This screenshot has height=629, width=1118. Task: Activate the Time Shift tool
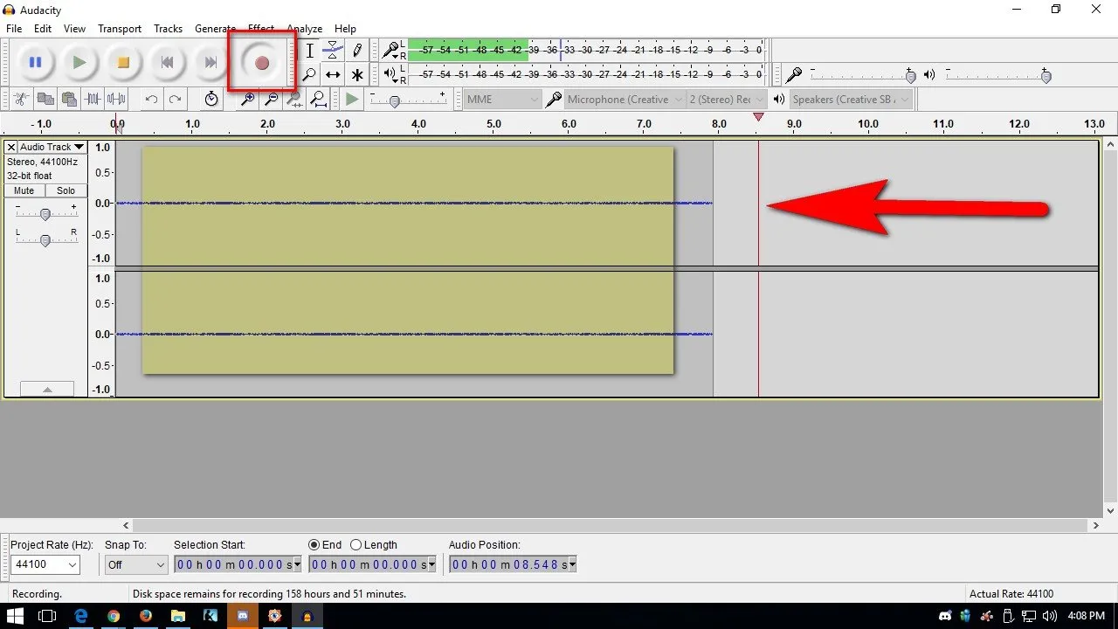(x=333, y=75)
